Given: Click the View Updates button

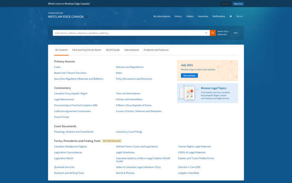Looking at the screenshot, I should point(189,76).
